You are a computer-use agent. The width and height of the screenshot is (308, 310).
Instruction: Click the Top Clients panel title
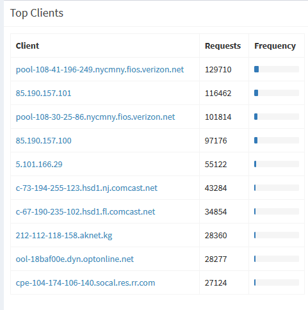[36, 13]
